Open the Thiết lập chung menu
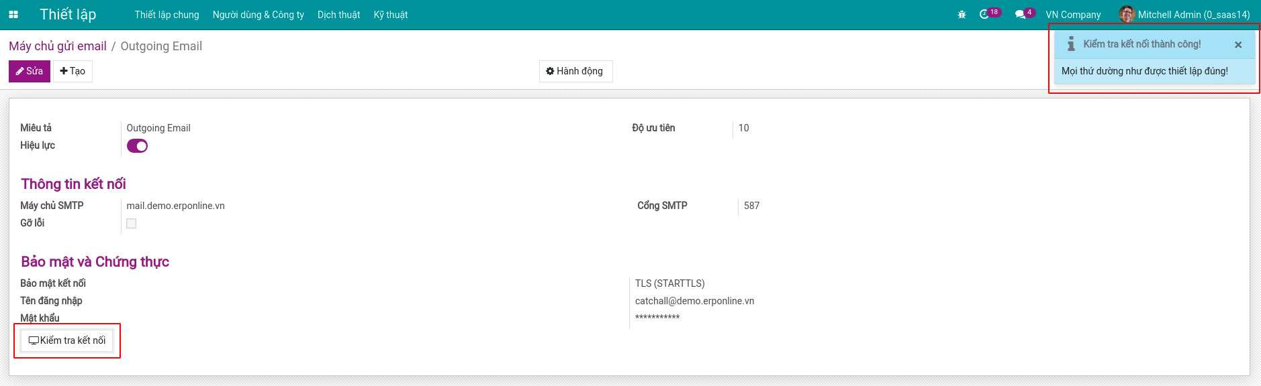 (x=167, y=15)
